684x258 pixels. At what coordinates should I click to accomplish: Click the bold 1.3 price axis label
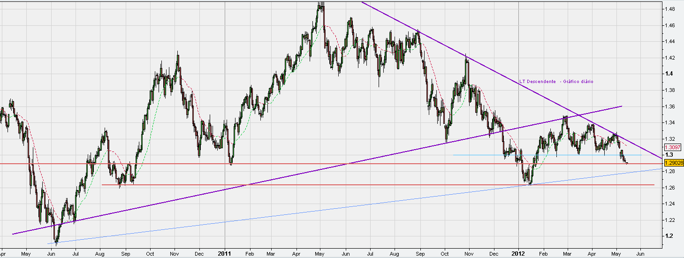click(668, 155)
